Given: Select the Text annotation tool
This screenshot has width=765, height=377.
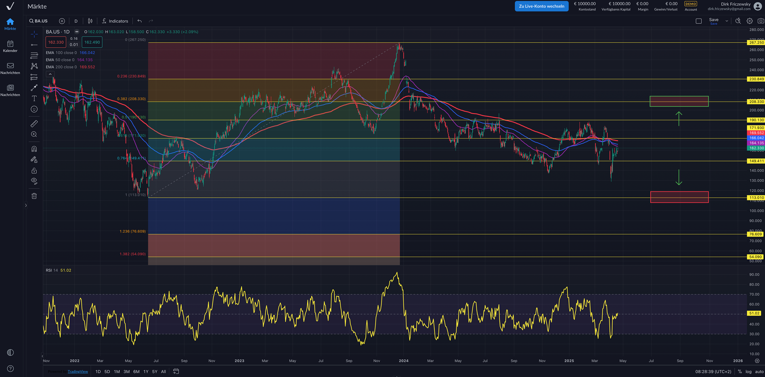Looking at the screenshot, I should point(34,98).
